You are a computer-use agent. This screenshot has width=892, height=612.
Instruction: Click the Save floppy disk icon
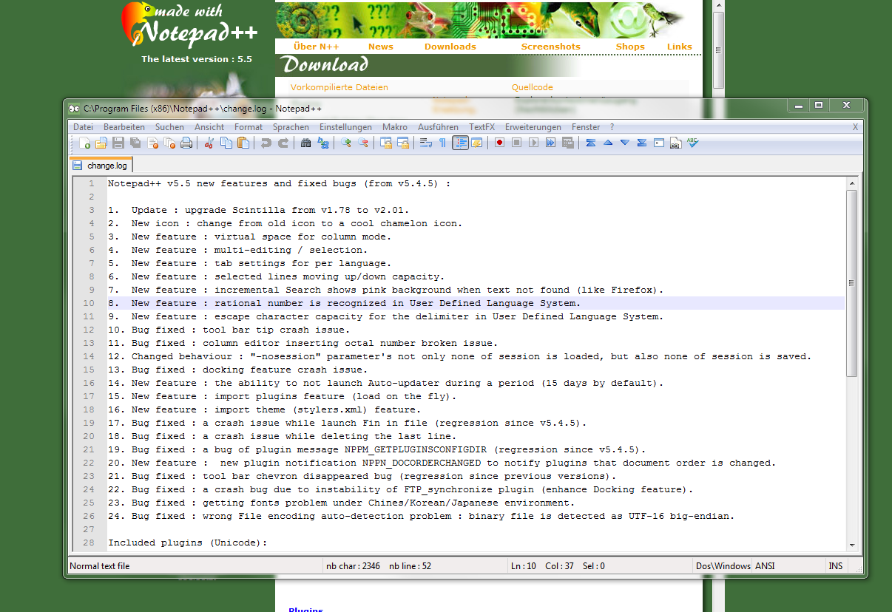118,143
